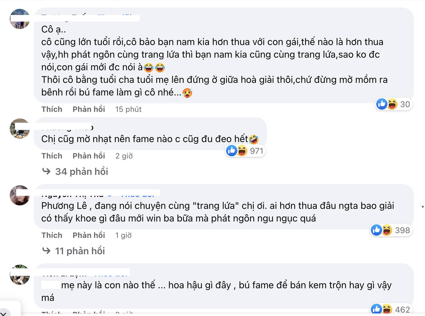
Task: Click the thumbs-up reaction icon showing 30
Action: [x=382, y=104]
